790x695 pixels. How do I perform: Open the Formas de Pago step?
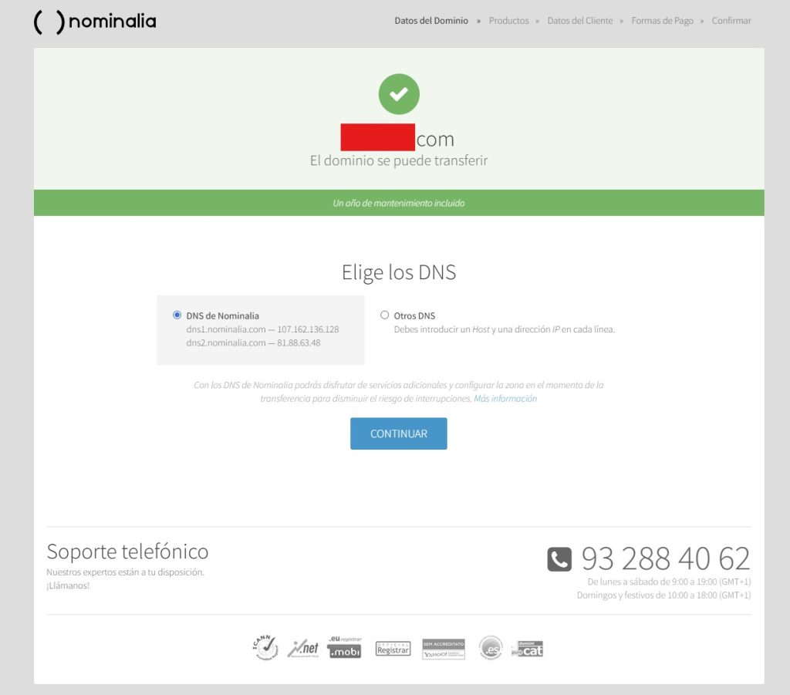(662, 21)
